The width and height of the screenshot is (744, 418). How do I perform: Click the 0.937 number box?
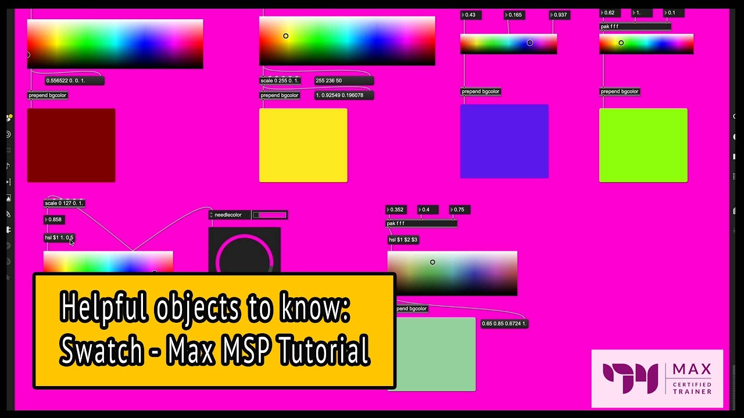(x=560, y=15)
